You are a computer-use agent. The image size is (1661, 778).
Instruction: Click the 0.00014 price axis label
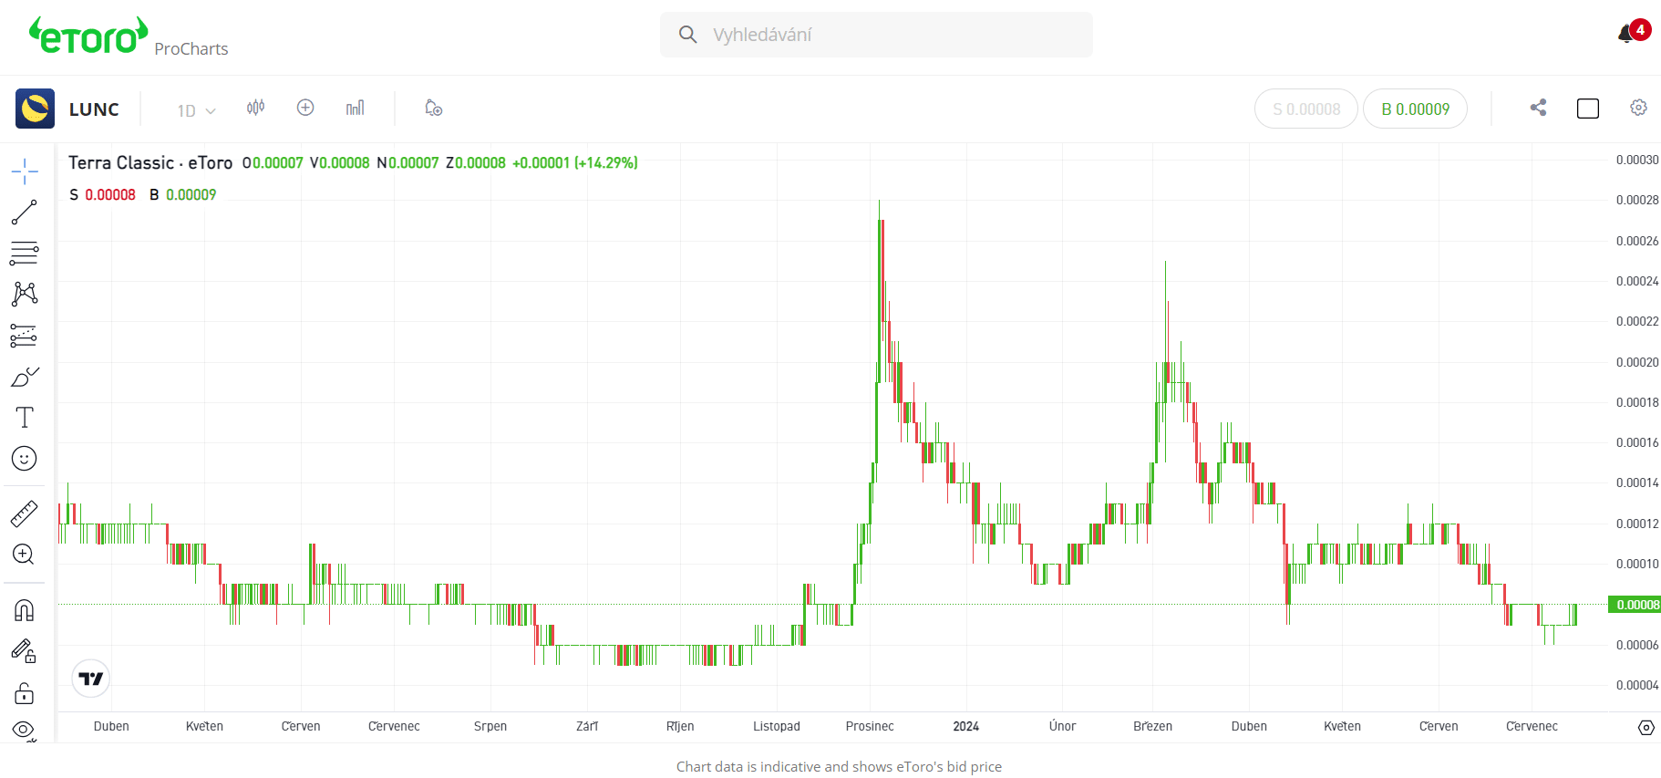coord(1637,482)
